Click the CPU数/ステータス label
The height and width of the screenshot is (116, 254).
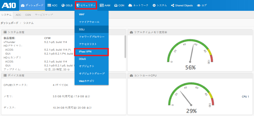click(x=16, y=85)
